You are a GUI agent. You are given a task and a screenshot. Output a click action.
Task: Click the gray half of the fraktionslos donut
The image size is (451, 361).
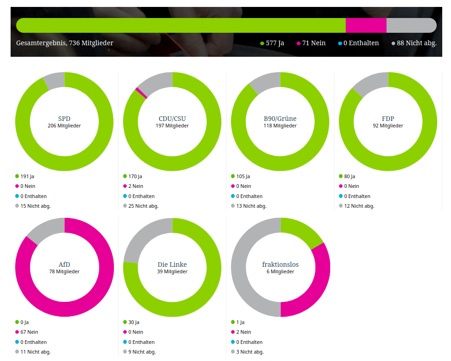pyautogui.click(x=239, y=267)
